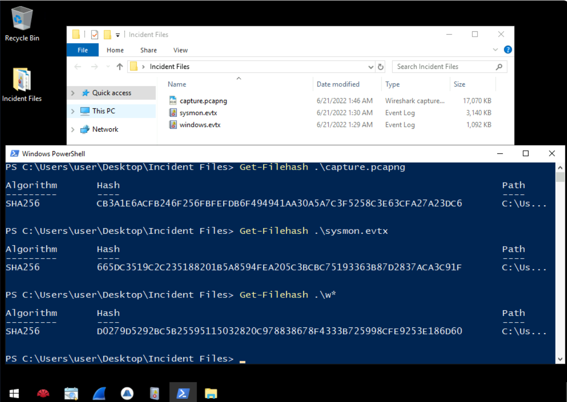The image size is (567, 402).
Task: Click the Explorer help question mark icon
Action: click(x=508, y=50)
